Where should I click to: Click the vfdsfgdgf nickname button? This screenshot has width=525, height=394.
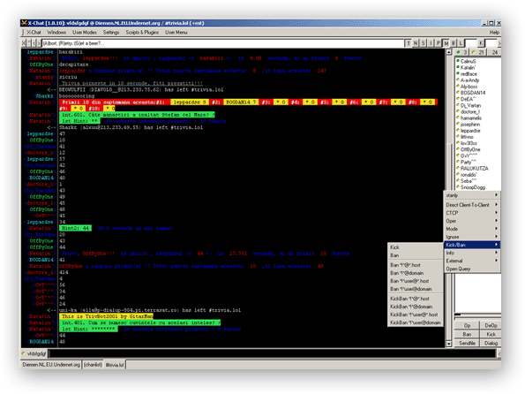34,353
